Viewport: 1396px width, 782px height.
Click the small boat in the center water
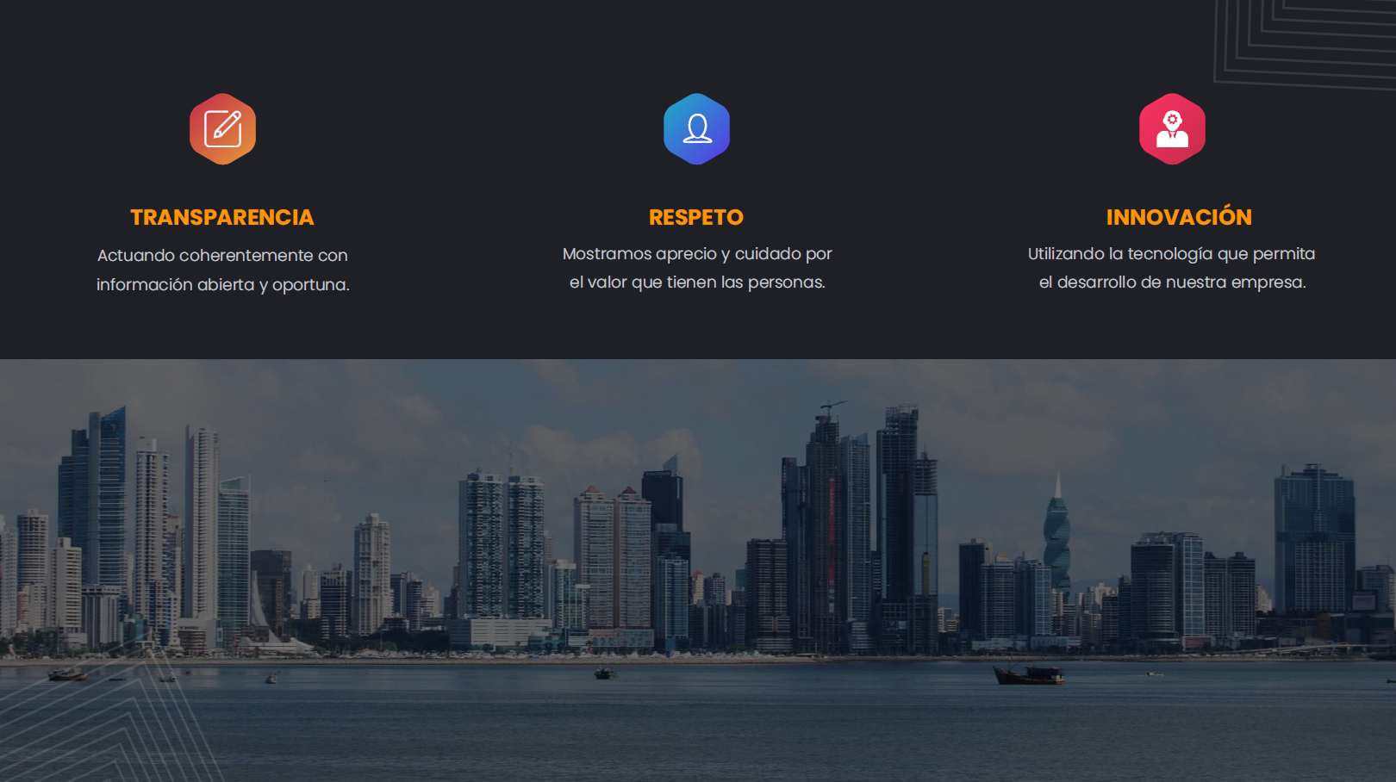click(x=606, y=673)
